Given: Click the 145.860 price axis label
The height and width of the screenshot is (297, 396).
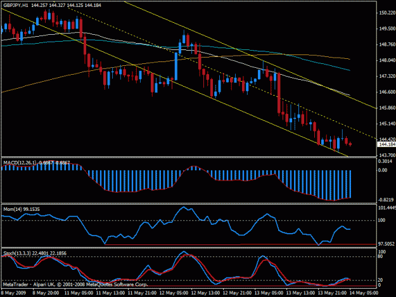Looking at the screenshot, I should [387, 108].
